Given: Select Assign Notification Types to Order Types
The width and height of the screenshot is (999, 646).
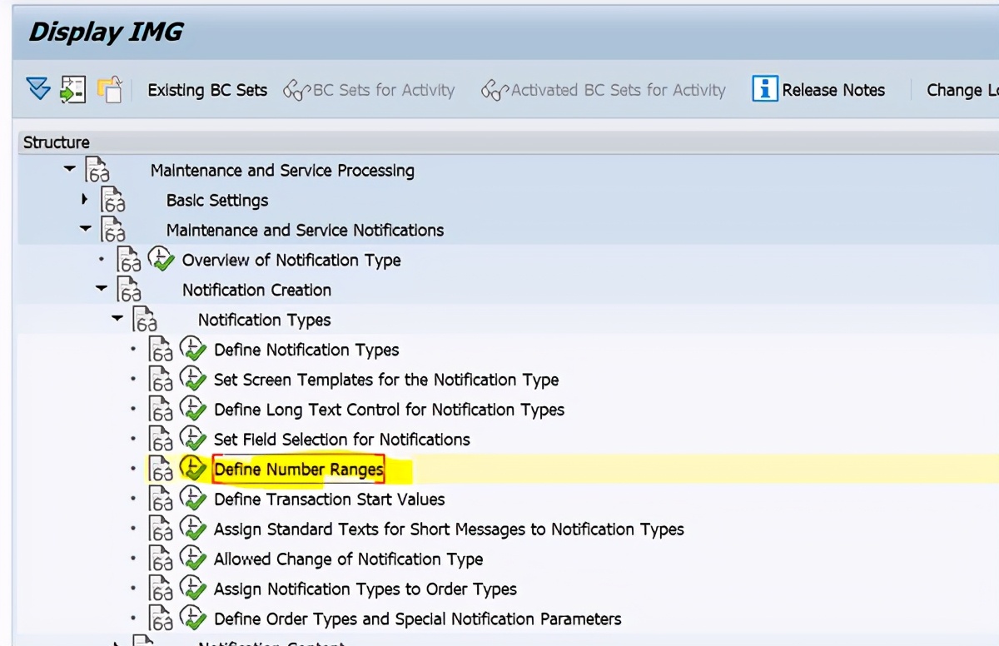Looking at the screenshot, I should pyautogui.click(x=365, y=590).
